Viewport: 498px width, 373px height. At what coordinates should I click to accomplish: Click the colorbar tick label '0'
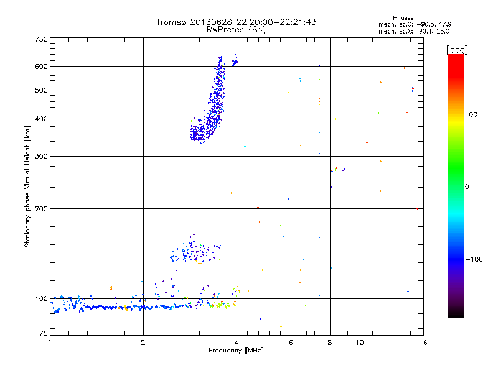coord(467,187)
